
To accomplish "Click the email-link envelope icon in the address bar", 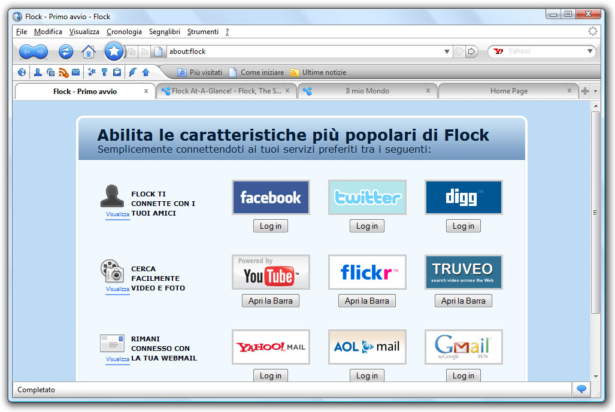I will tap(458, 51).
